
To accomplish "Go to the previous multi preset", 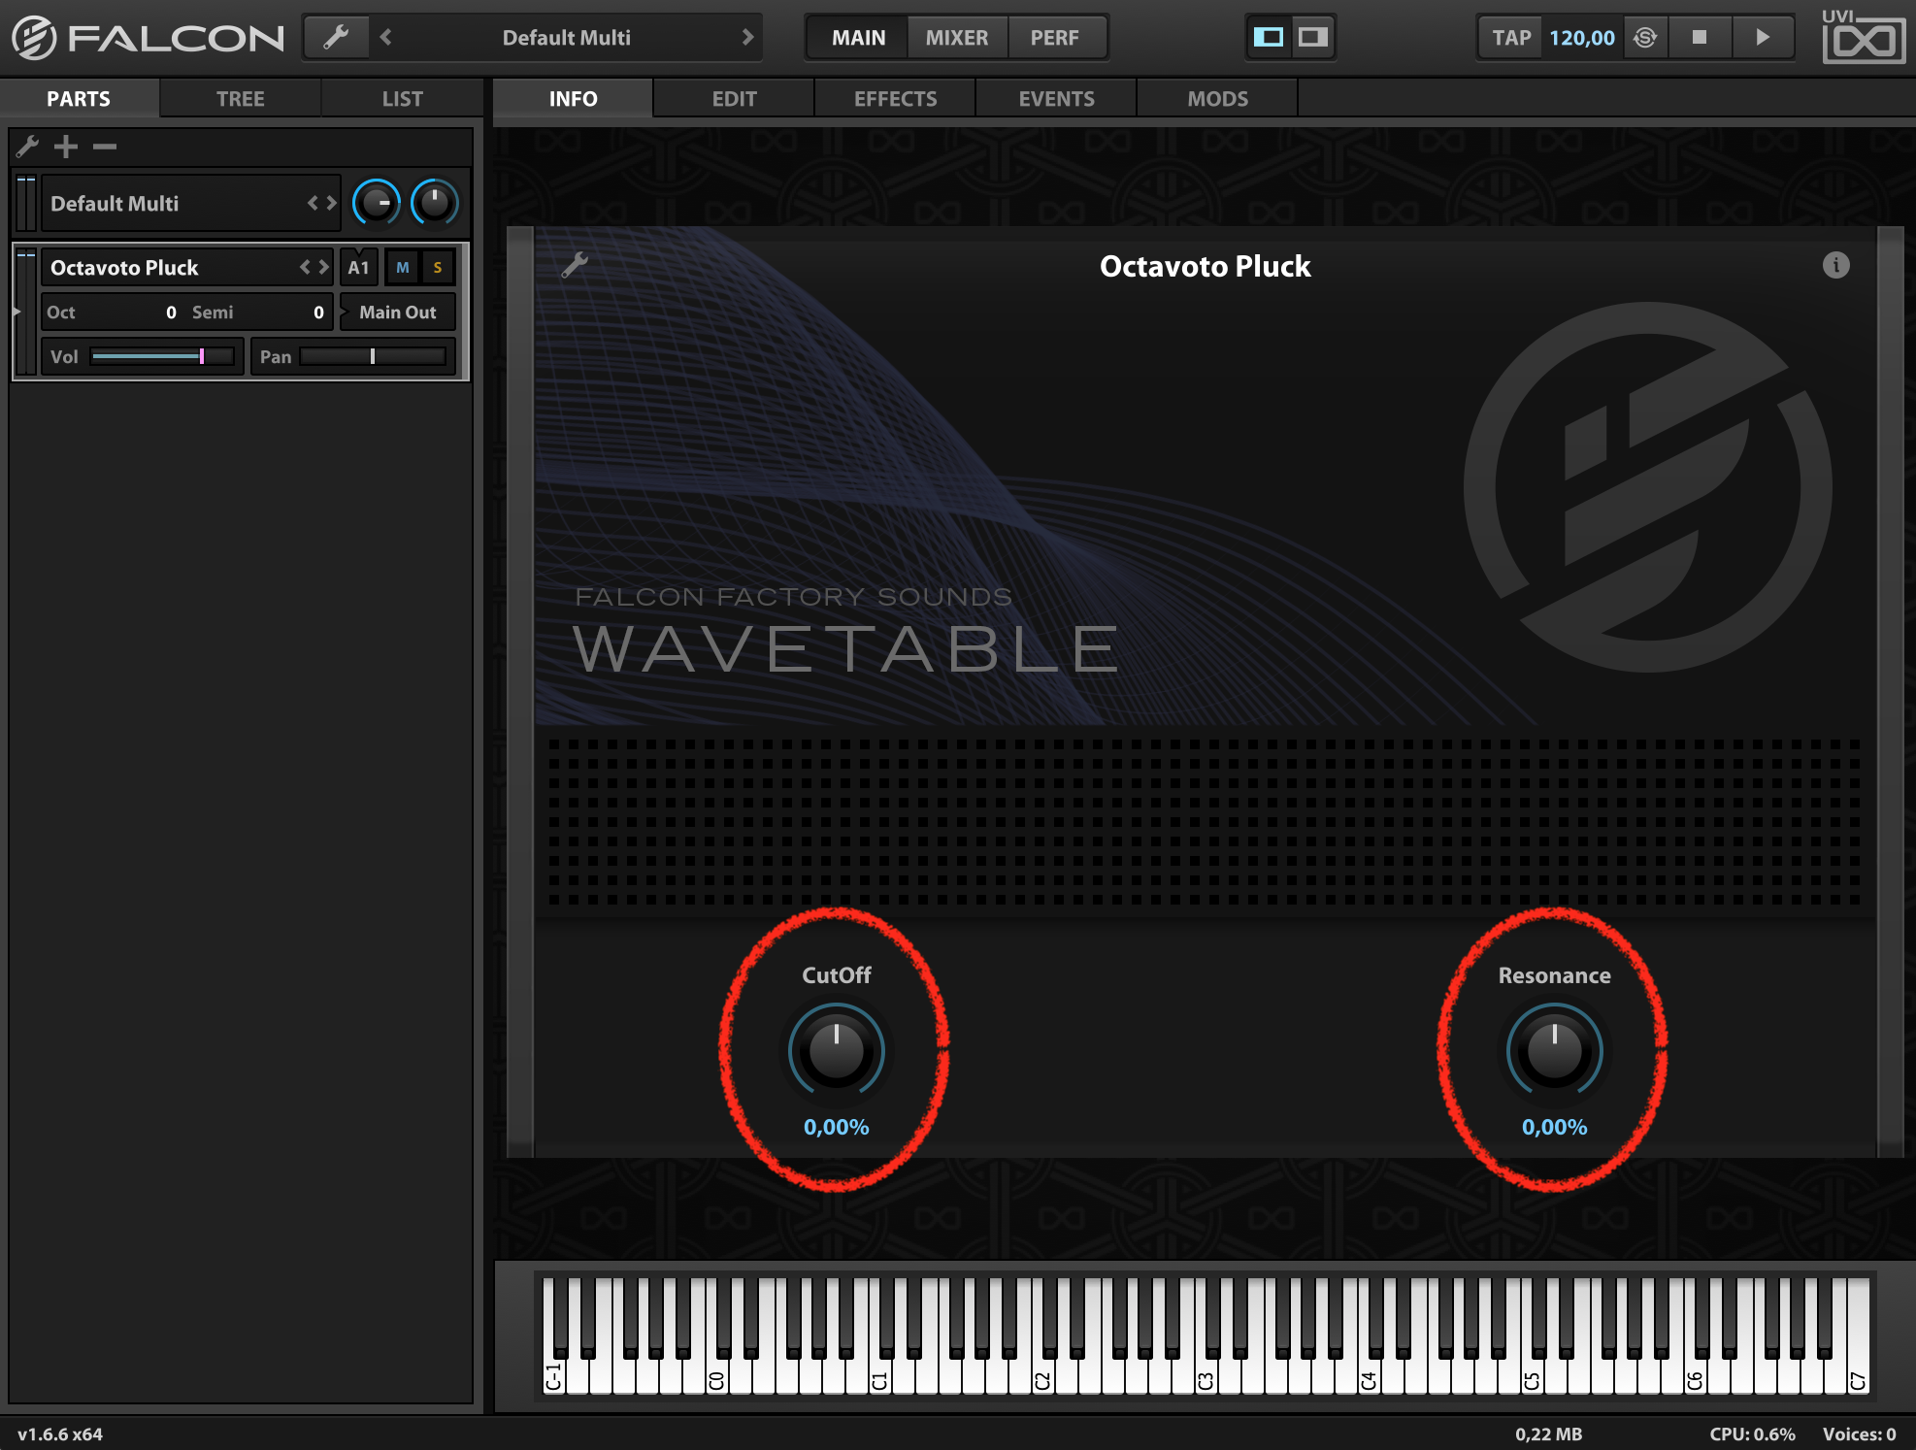I will tap(386, 38).
